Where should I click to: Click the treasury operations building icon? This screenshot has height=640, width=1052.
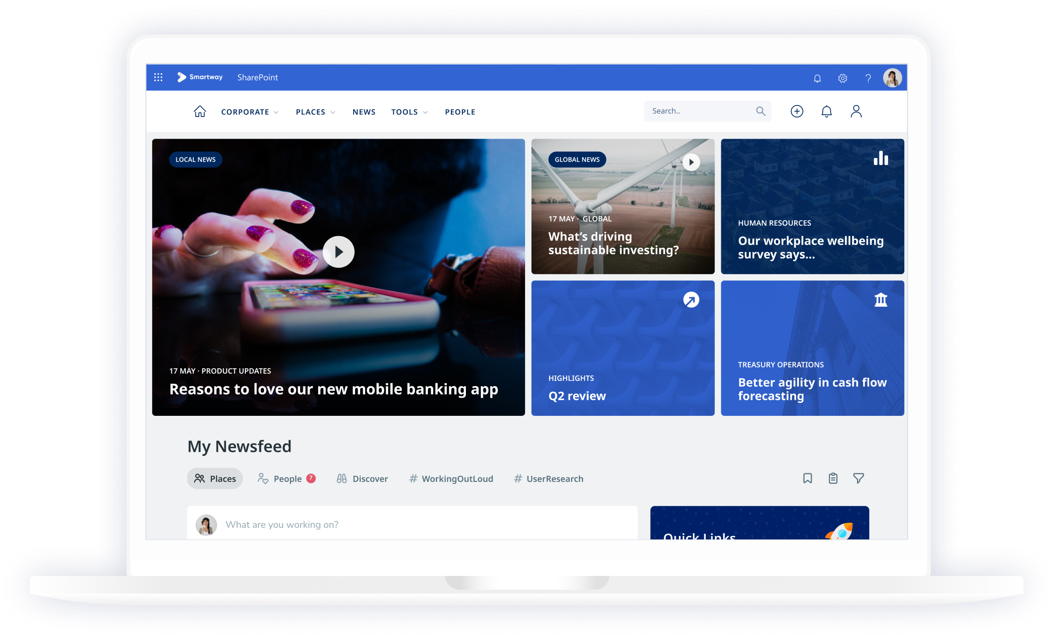[880, 300]
